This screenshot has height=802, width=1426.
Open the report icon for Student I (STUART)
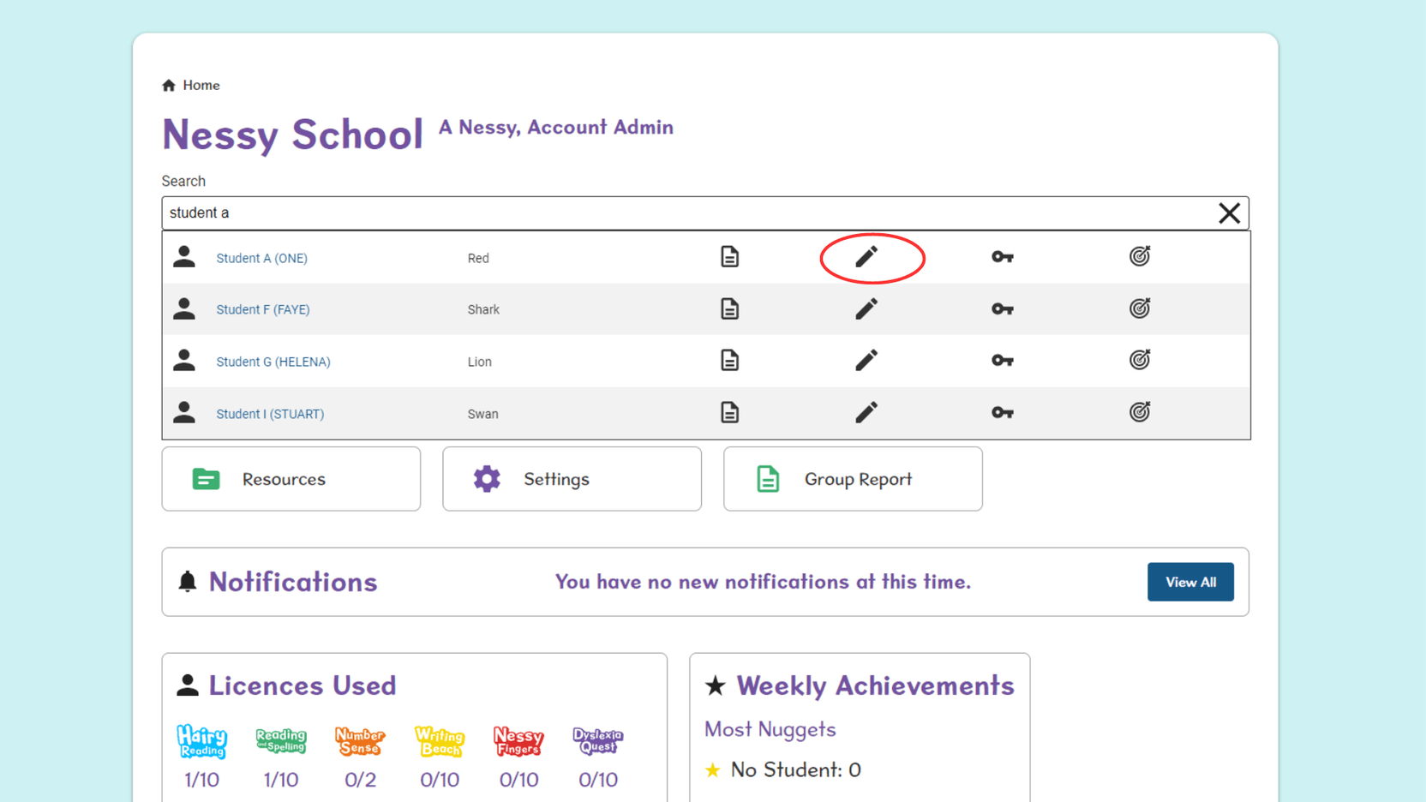[729, 412]
